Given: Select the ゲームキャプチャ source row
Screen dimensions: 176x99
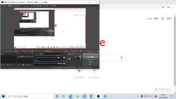Looking at the screenshot, I should point(25,54).
